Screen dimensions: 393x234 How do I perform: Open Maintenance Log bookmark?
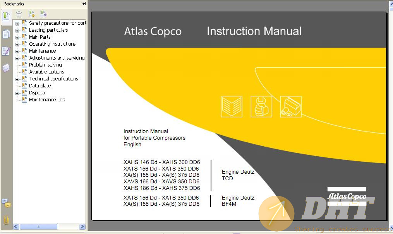click(47, 100)
